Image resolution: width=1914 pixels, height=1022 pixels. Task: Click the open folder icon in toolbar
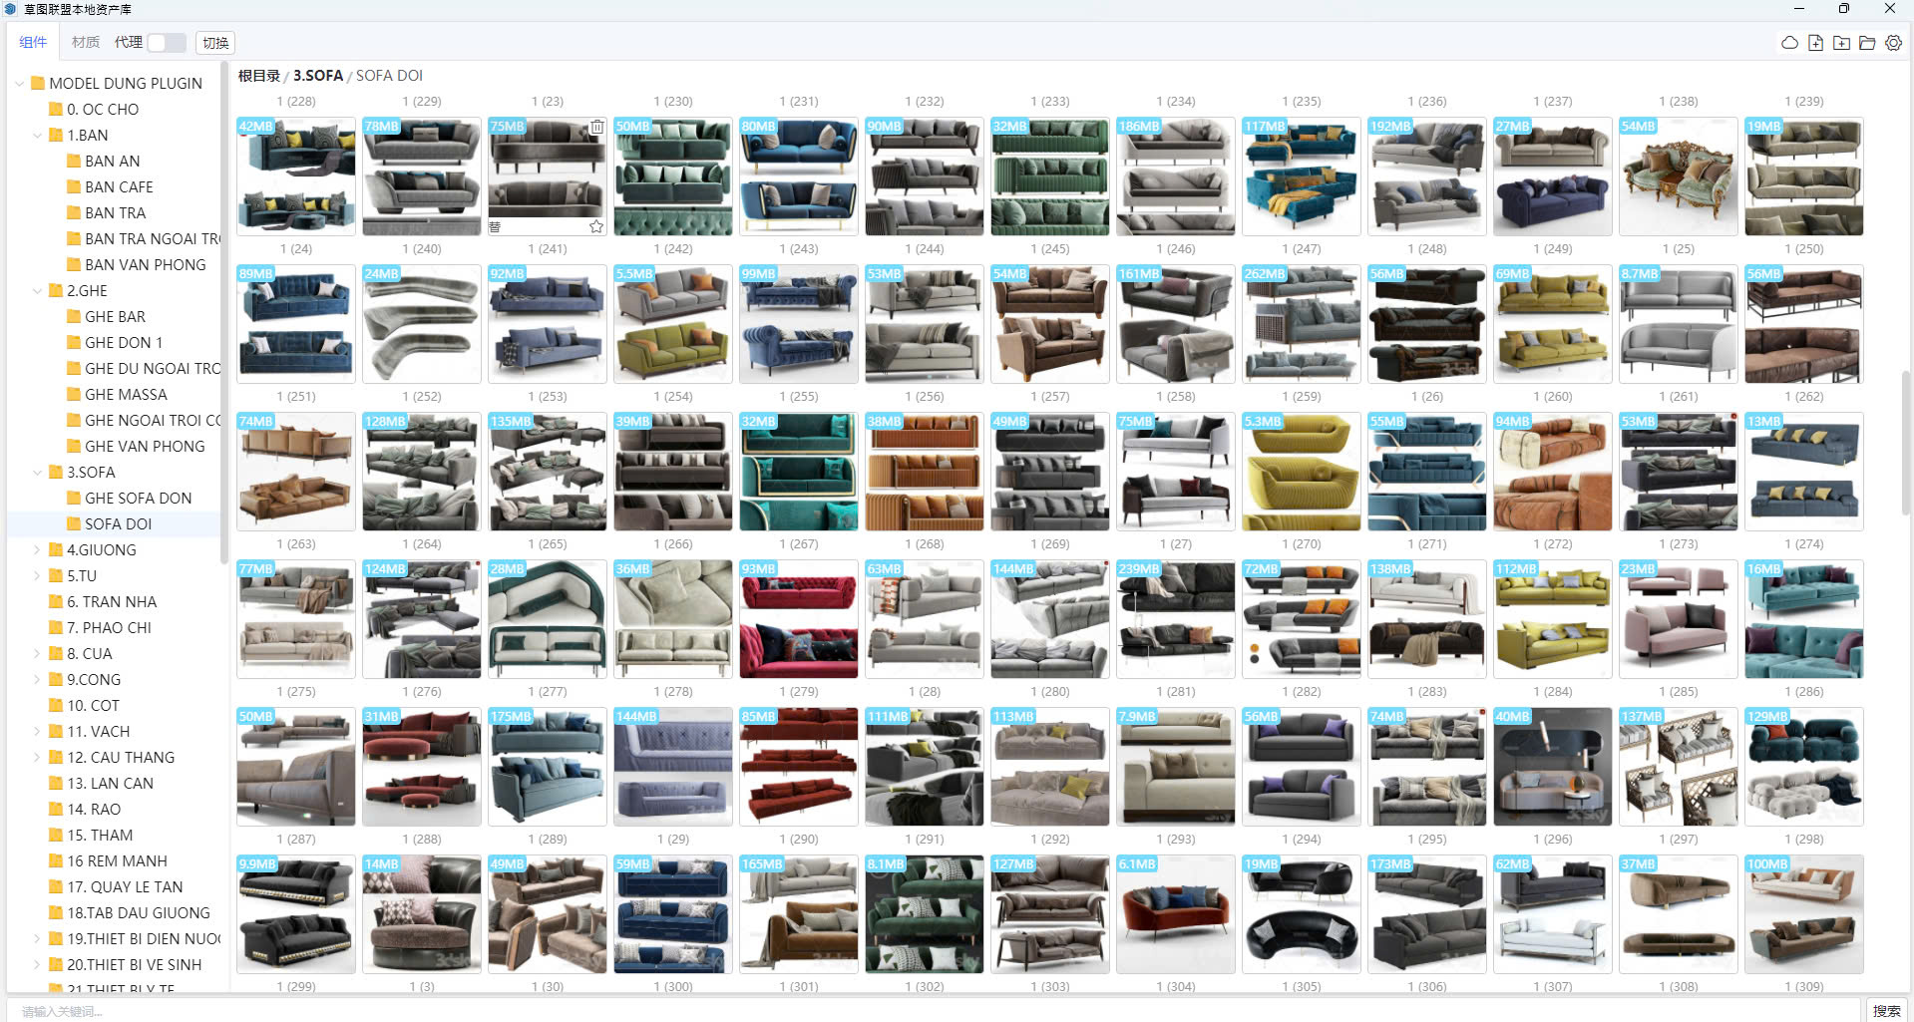(1867, 43)
